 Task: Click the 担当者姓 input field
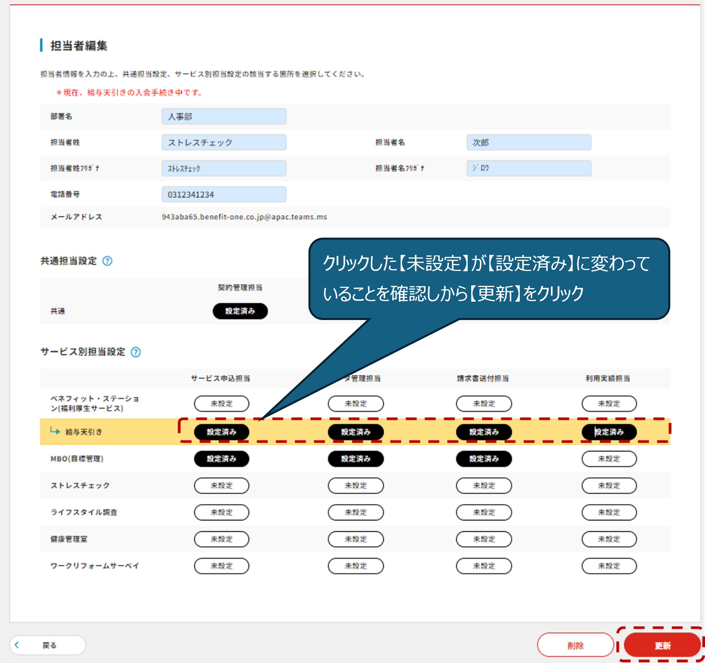coord(224,142)
